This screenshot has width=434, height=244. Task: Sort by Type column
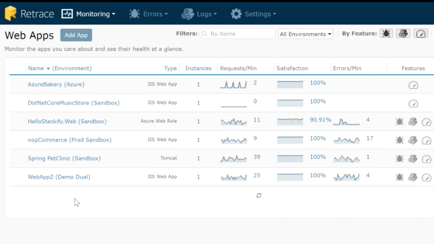click(170, 68)
